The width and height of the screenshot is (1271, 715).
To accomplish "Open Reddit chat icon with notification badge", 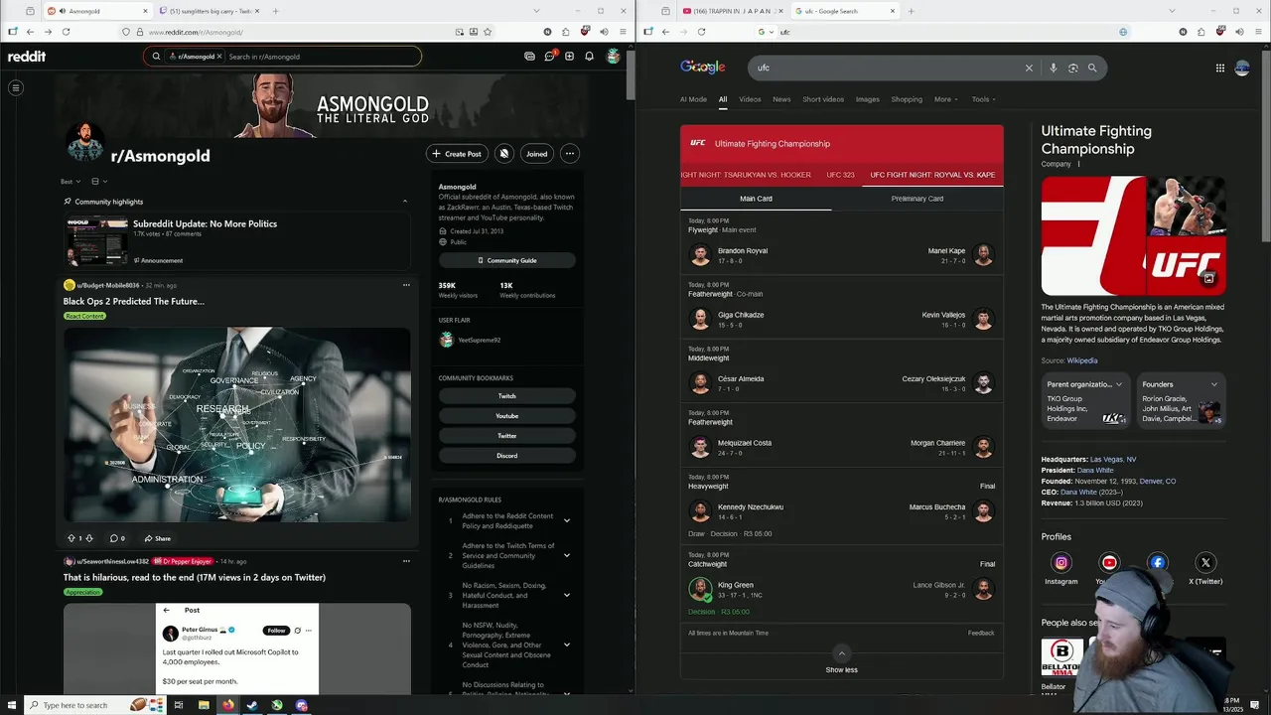I will pos(549,57).
